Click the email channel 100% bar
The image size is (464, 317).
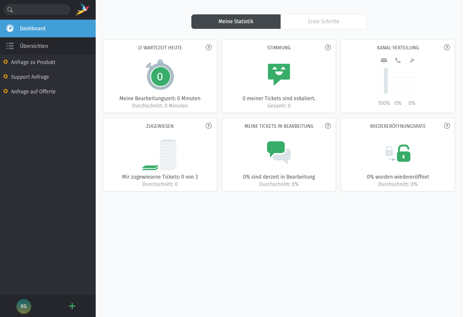pos(386,81)
